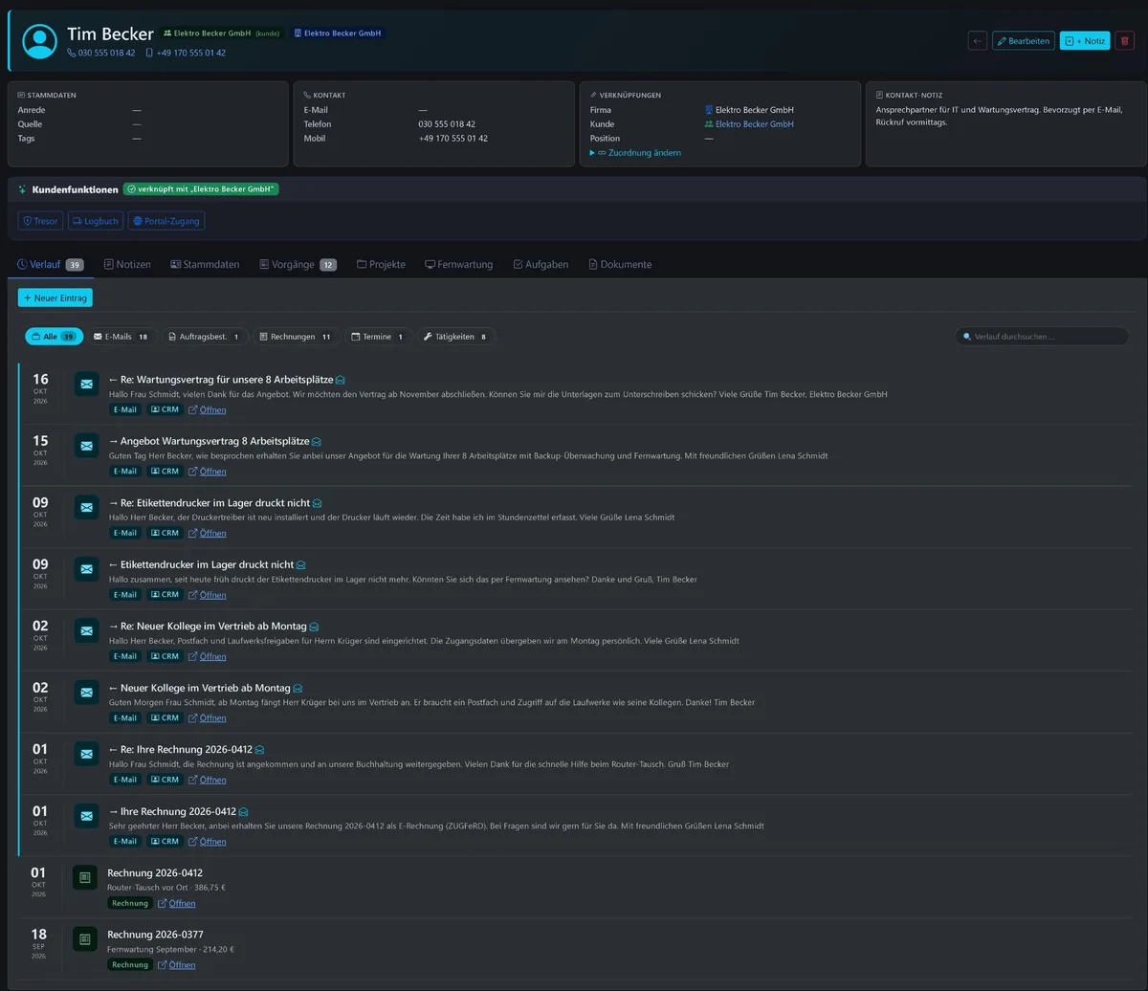
Task: Go to the Fernwartung tab
Action: click(x=459, y=264)
